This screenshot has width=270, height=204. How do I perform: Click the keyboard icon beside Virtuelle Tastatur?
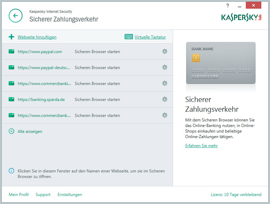click(x=129, y=36)
